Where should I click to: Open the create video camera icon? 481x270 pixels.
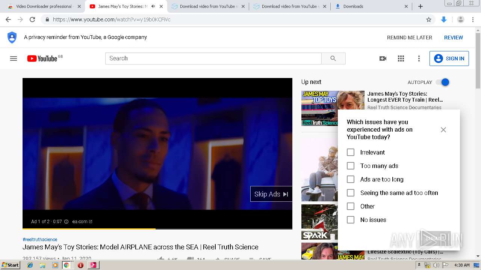383,58
